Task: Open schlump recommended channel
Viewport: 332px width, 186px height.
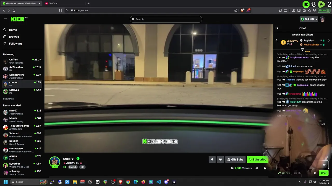Action: click(x=22, y=173)
